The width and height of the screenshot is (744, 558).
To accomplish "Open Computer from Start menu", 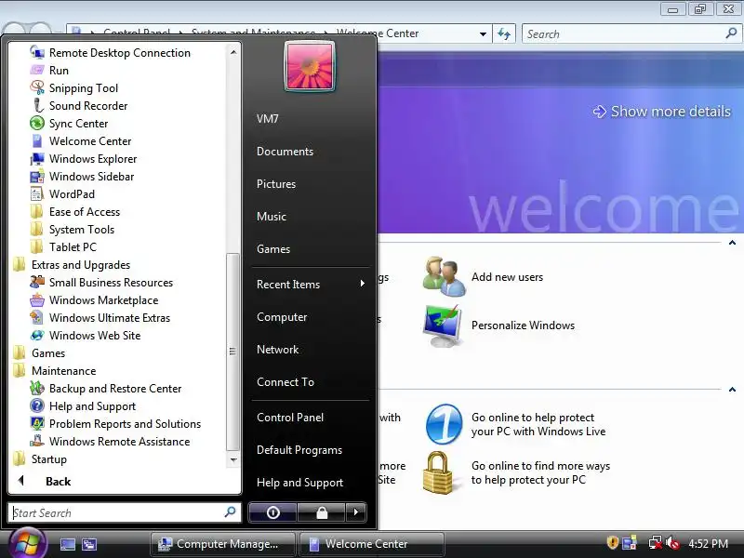I will (282, 317).
